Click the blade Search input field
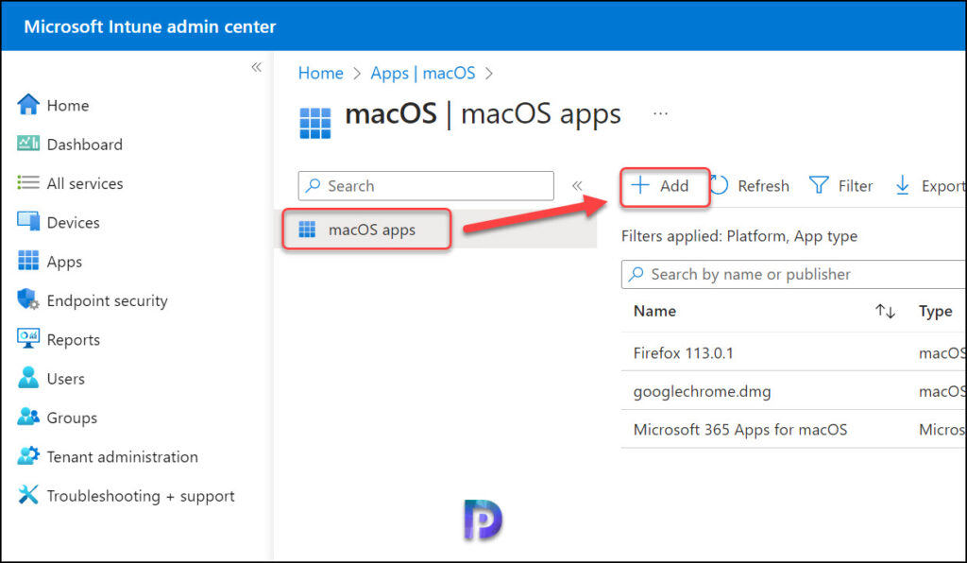 [x=426, y=185]
